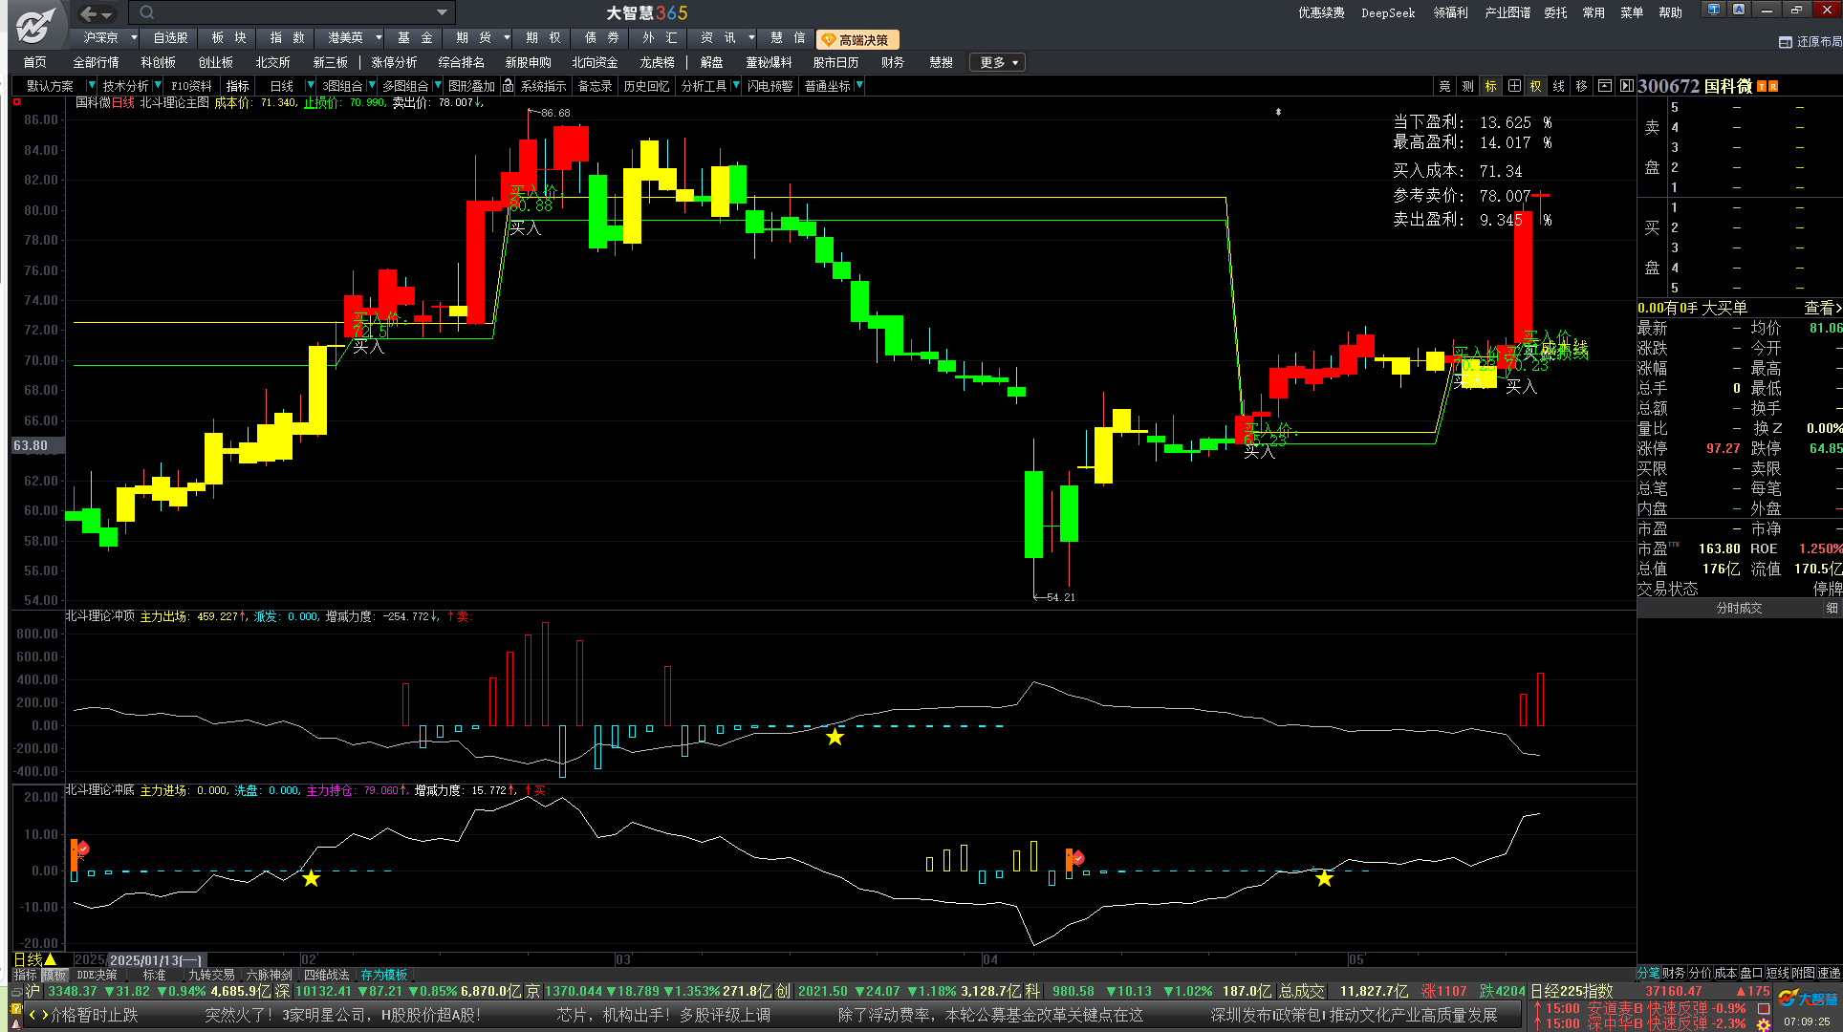Click the 优惠续费 link
This screenshot has height=1032, width=1843.
[1321, 13]
